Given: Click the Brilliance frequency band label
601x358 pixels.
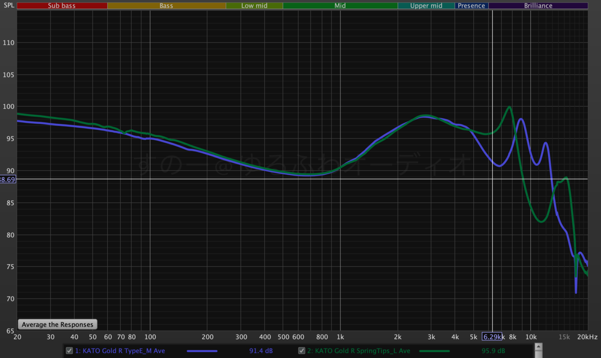Looking at the screenshot, I should tap(538, 6).
